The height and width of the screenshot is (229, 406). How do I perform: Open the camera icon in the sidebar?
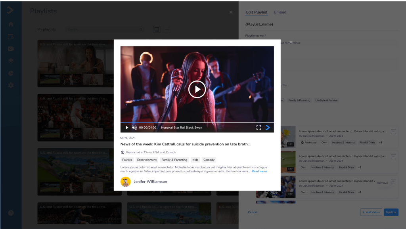[11, 49]
